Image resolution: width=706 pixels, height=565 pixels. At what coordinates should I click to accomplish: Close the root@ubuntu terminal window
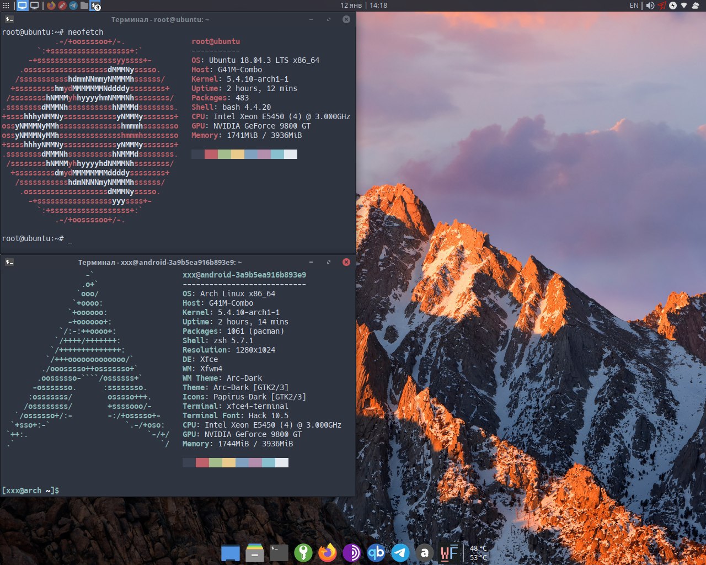[346, 19]
